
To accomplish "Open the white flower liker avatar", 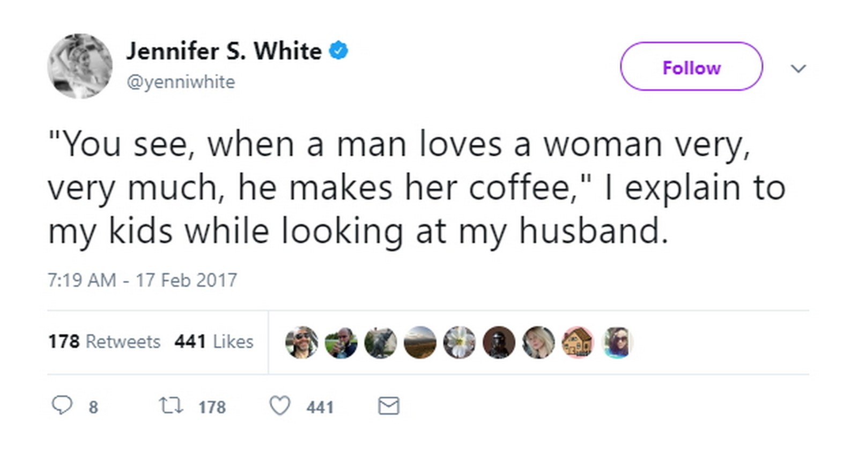I will coord(460,342).
